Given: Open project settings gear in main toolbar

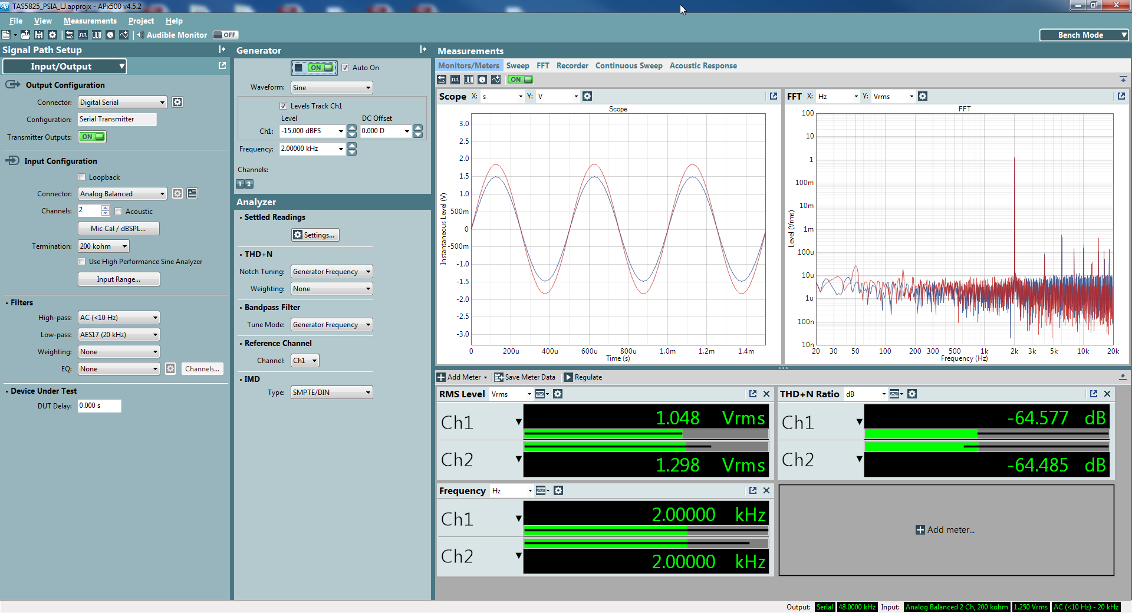Looking at the screenshot, I should [x=52, y=35].
